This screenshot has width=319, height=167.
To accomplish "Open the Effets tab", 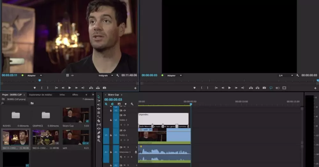I will [x=75, y=95].
